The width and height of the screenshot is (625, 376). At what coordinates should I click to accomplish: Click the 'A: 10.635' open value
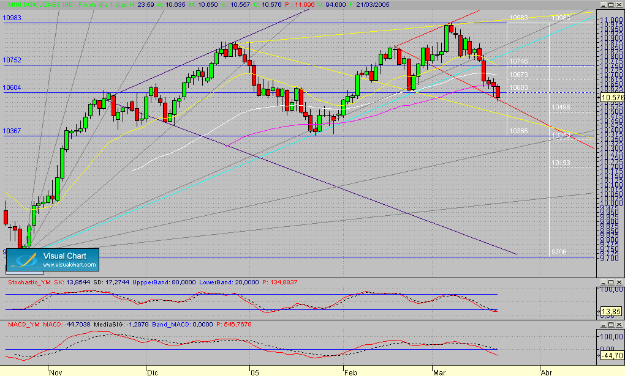tap(172, 5)
